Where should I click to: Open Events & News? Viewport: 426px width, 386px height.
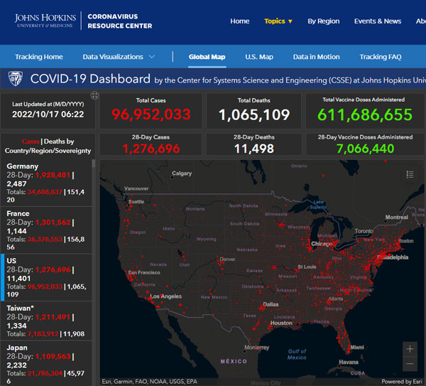[x=378, y=21]
